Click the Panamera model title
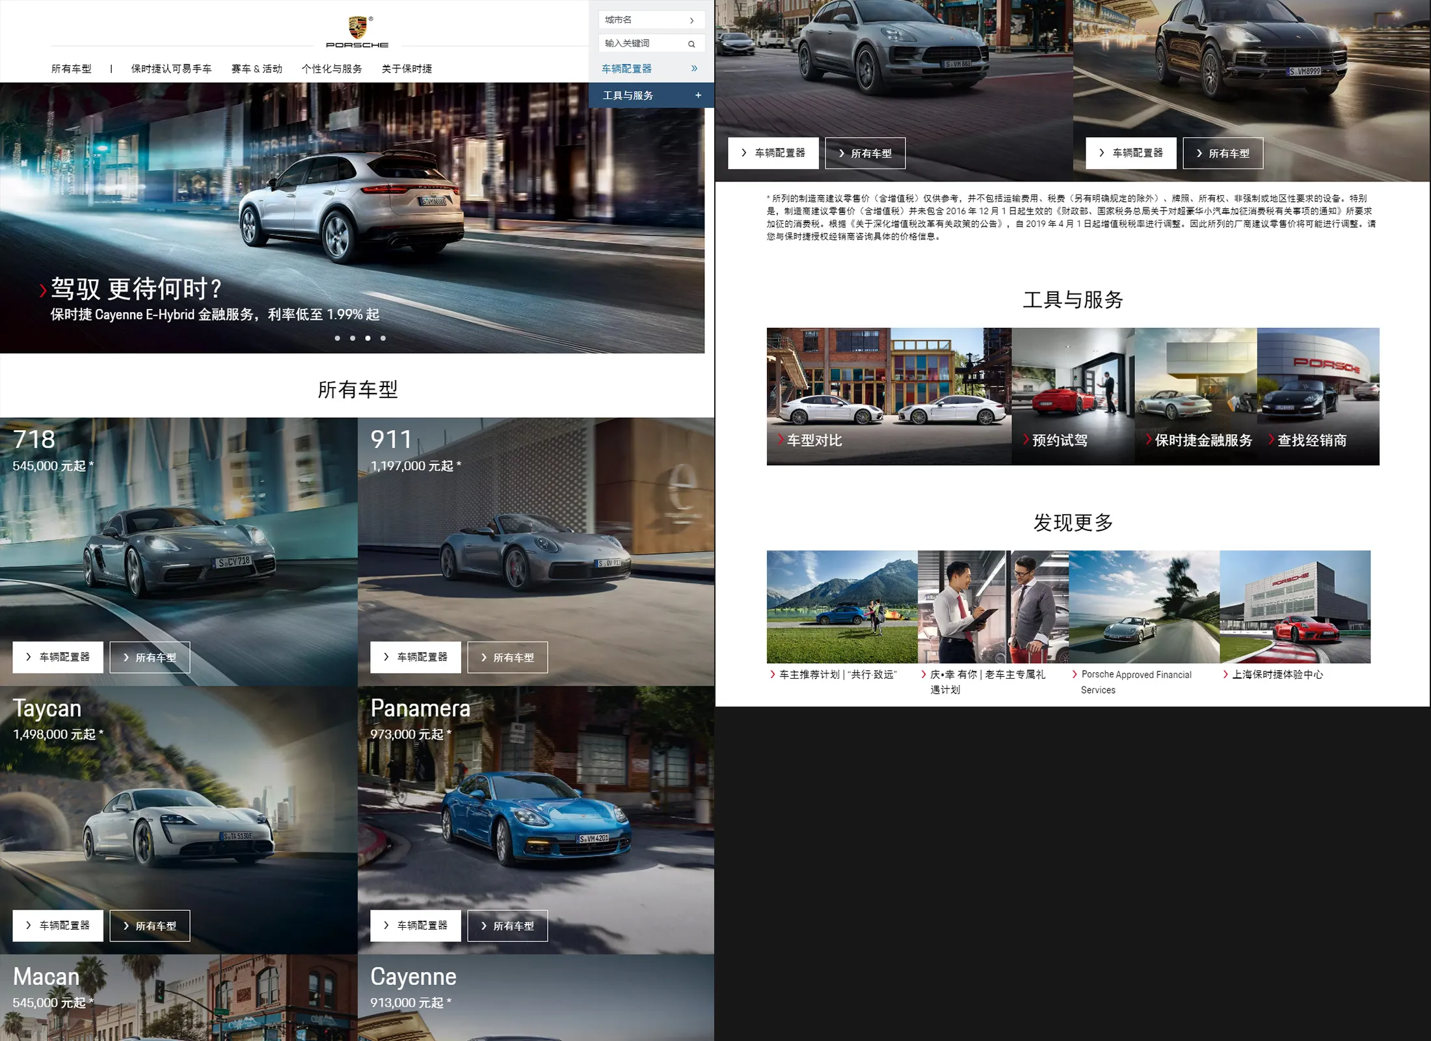 click(420, 708)
